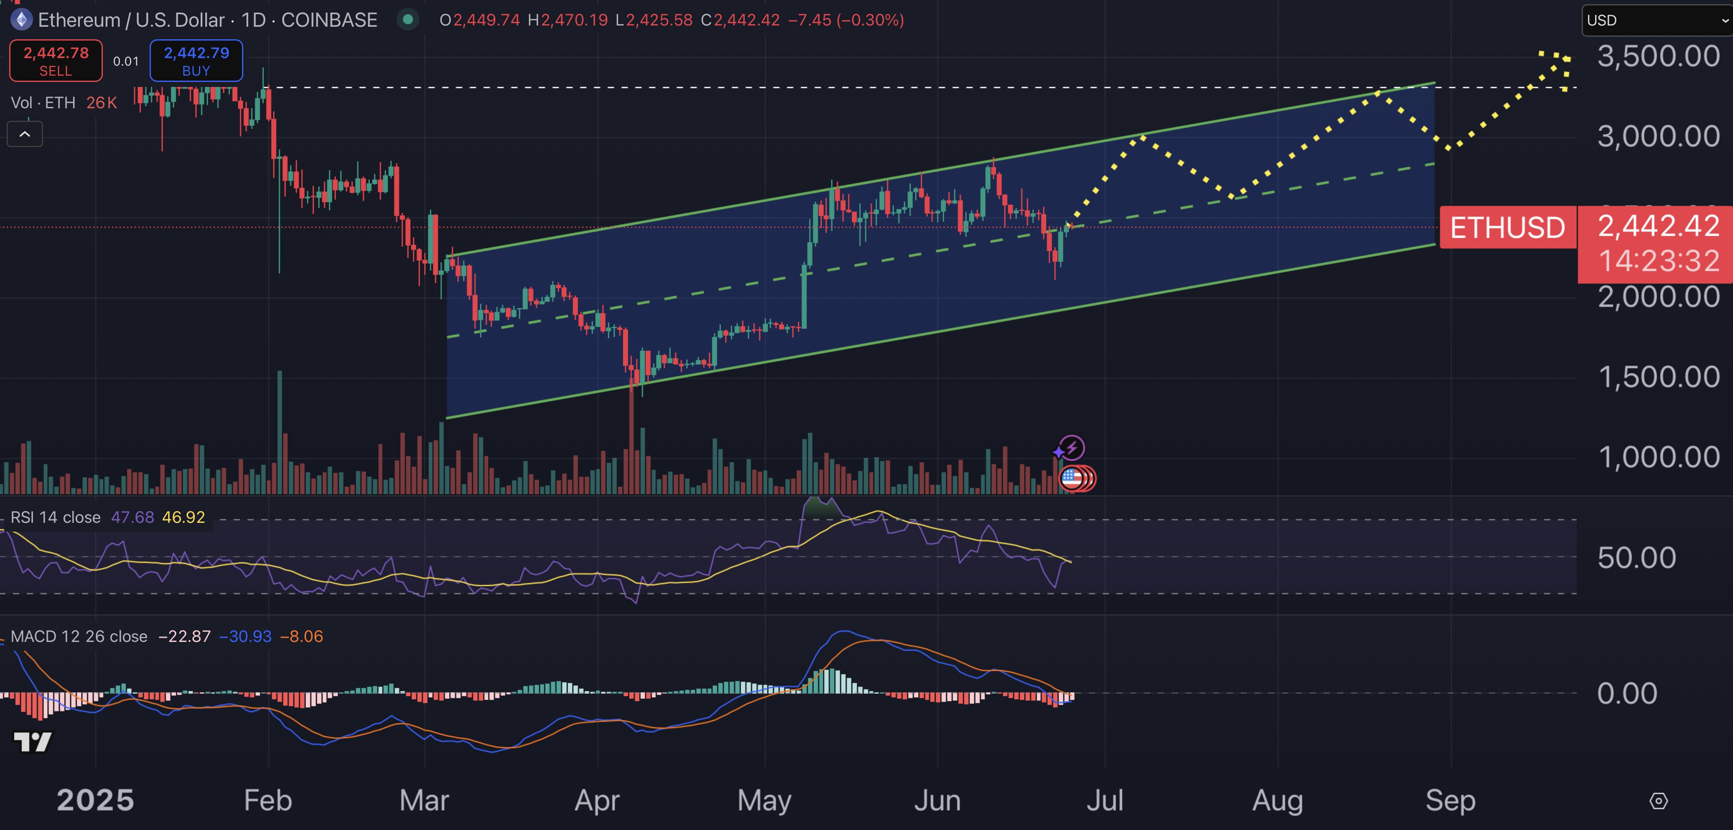Click the green market status dot
Screen dimensions: 1733x830
[407, 20]
